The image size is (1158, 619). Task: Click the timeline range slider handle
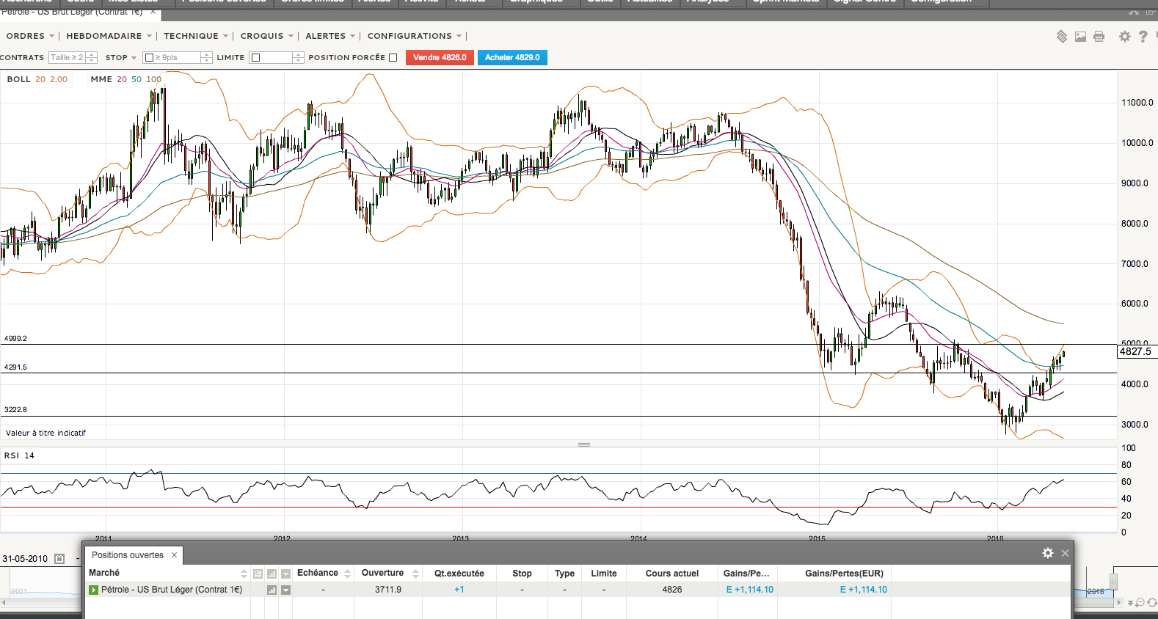pyautogui.click(x=1113, y=582)
